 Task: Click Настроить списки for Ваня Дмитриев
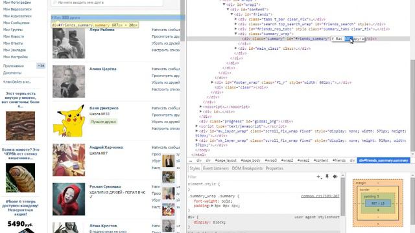166,128
